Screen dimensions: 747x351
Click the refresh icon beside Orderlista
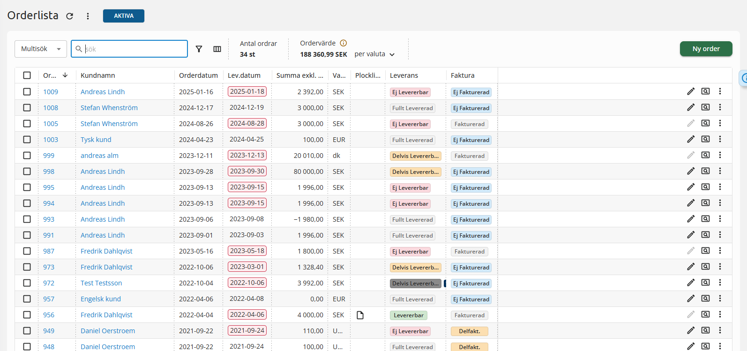click(70, 16)
